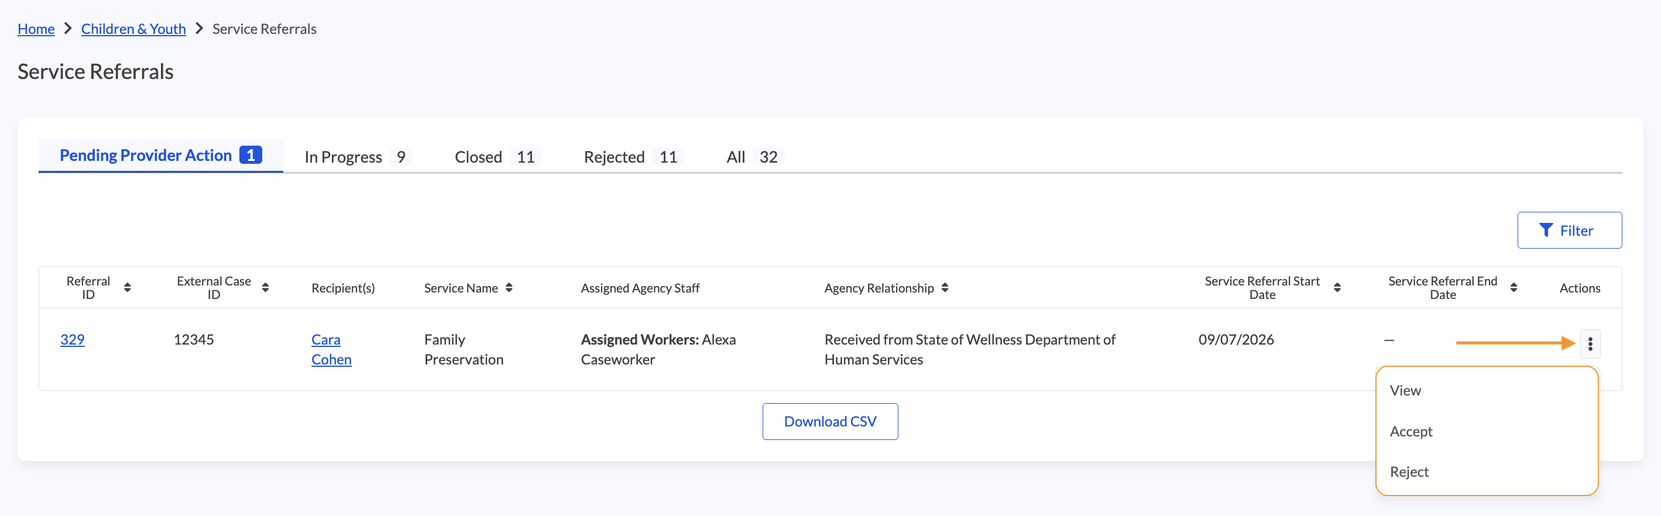Sort by Service Referral Start Date
Image resolution: width=1661 pixels, height=516 pixels.
coord(1337,288)
